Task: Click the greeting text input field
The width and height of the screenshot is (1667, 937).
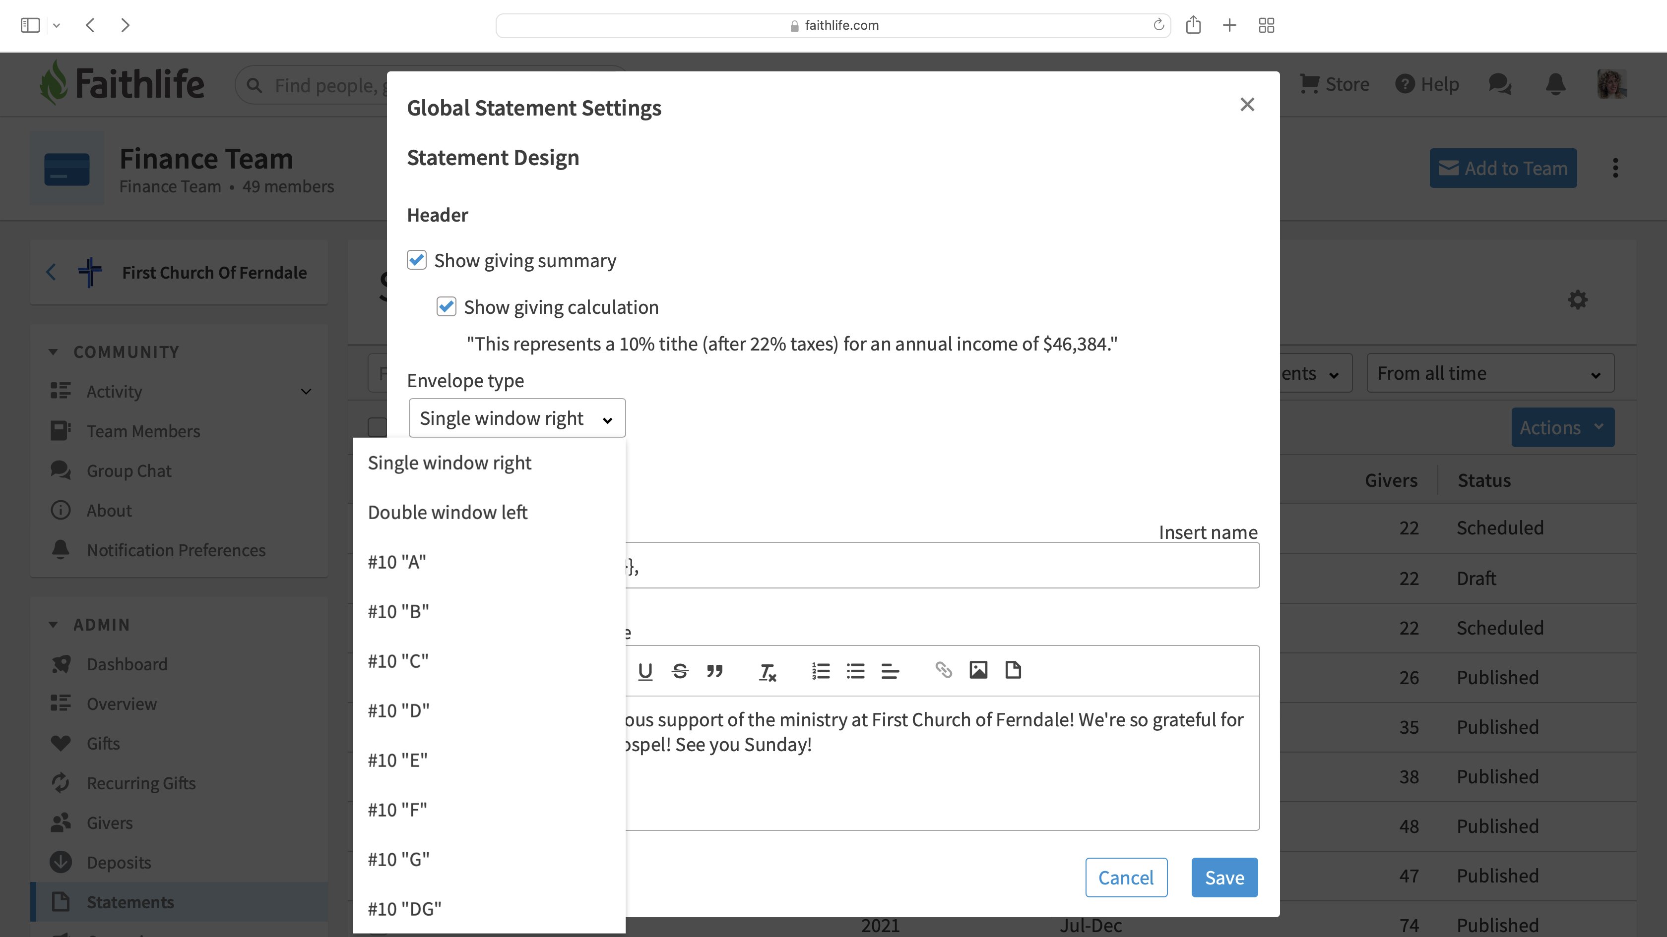Action: pos(942,565)
